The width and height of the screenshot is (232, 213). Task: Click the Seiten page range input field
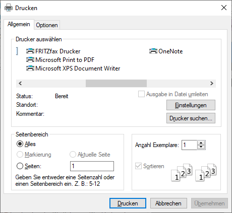point(92,166)
